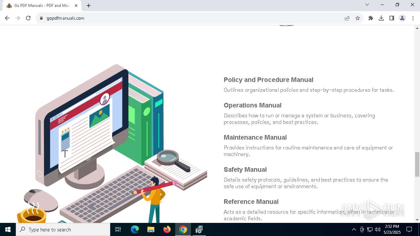Click the computer monitor illustration
This screenshot has height=236, width=420.
pyautogui.click(x=82, y=126)
